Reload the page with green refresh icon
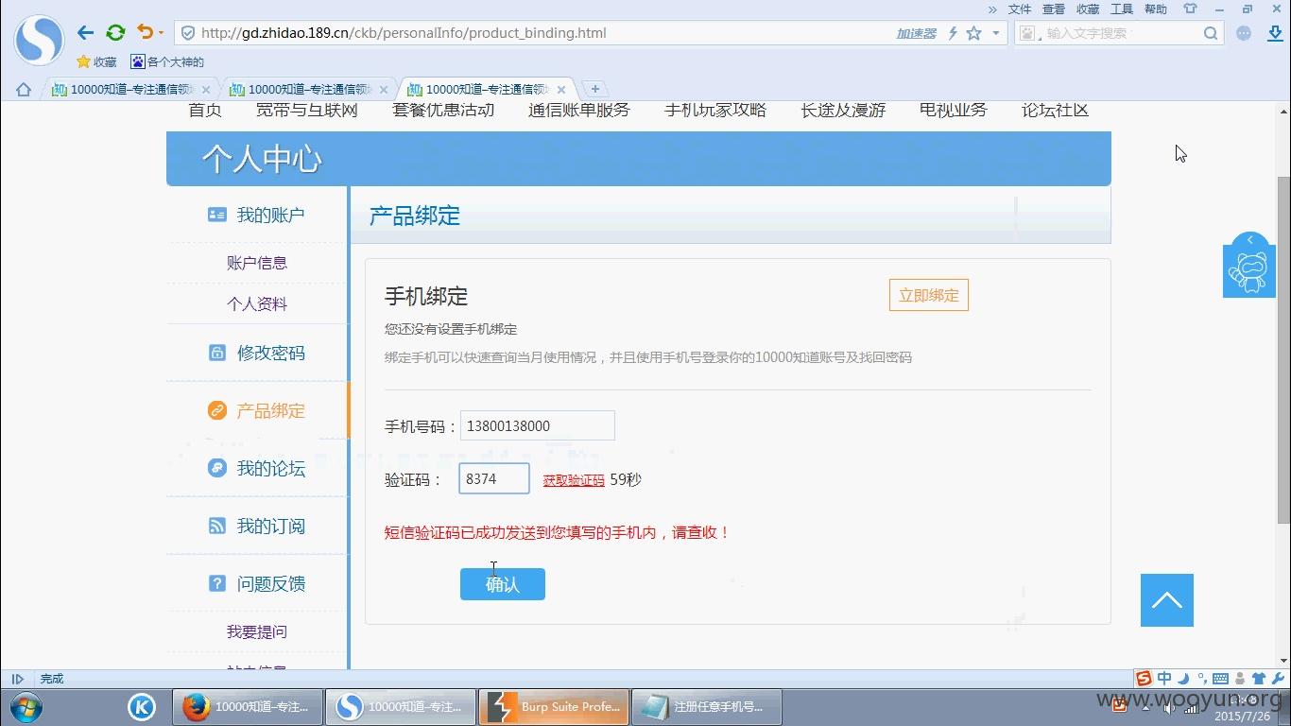Viewport: 1291px width, 726px height. (x=115, y=33)
